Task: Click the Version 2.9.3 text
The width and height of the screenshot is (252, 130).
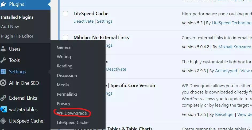Action: point(194,71)
